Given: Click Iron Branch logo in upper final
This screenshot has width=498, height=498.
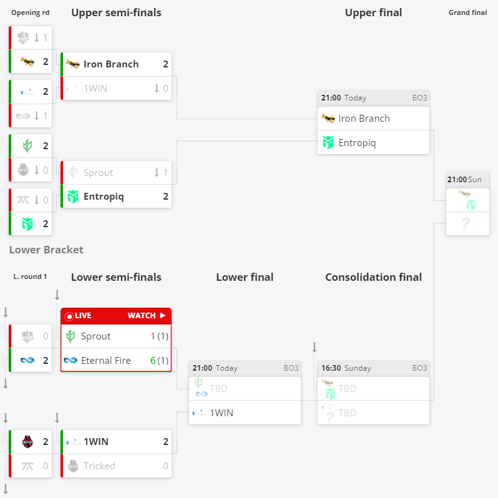Looking at the screenshot, I should tap(328, 119).
